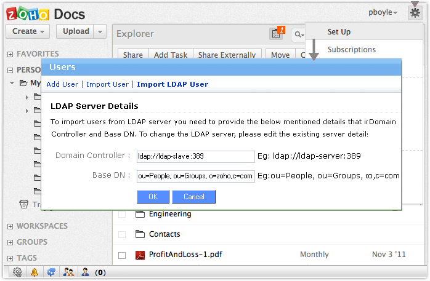Image resolution: width=430 pixels, height=281 pixels.
Task: Open the notifications bell in the bottom bar
Action: pyautogui.click(x=34, y=272)
